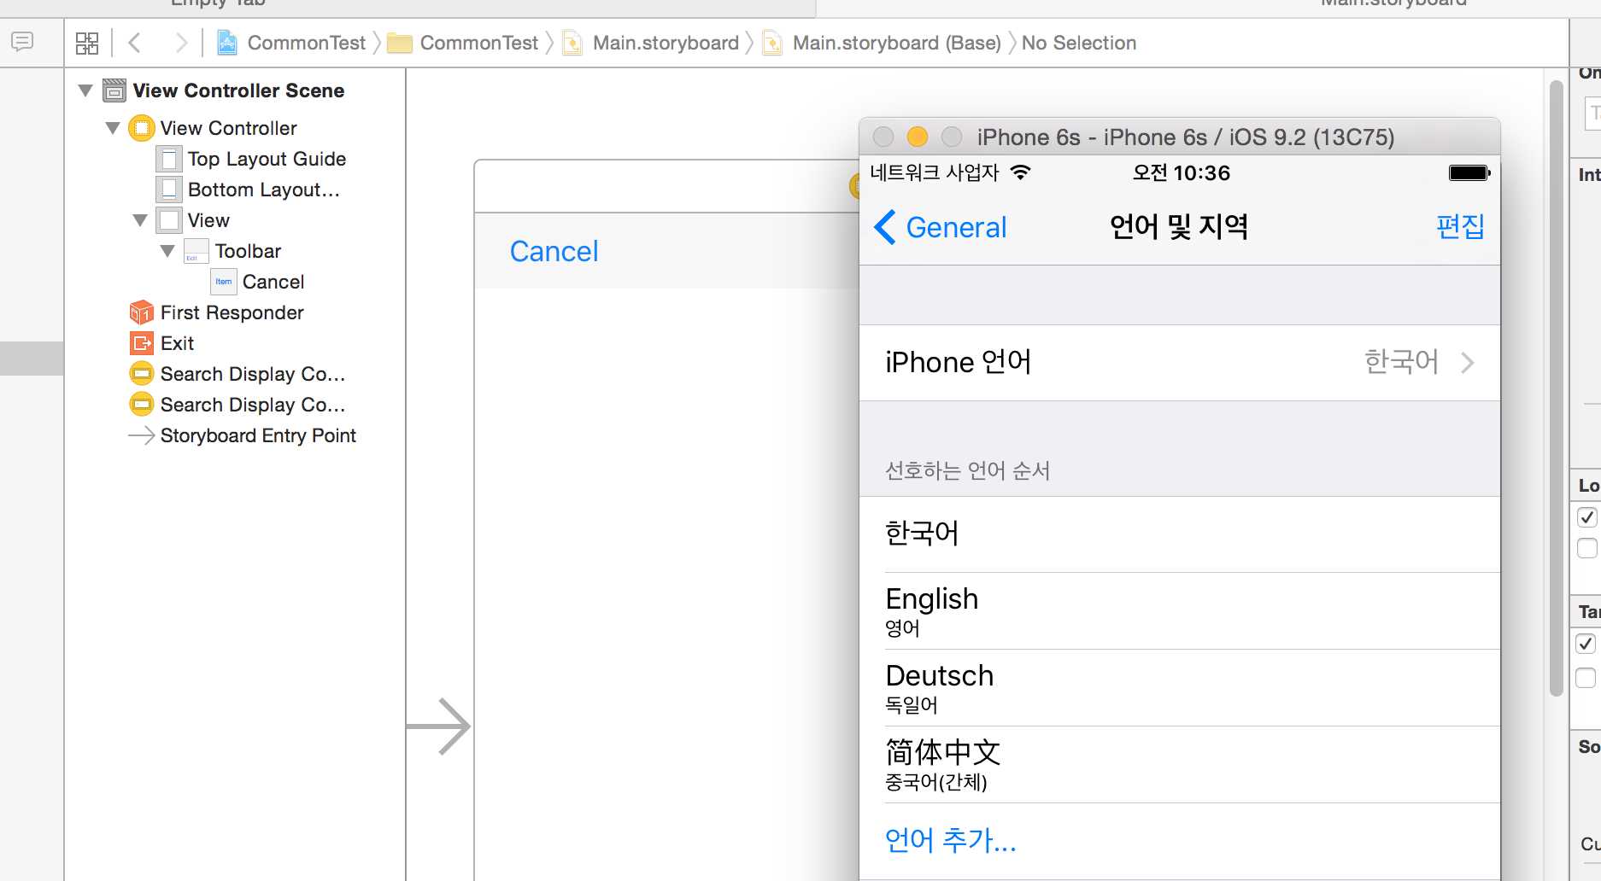Image resolution: width=1601 pixels, height=881 pixels.
Task: Click the Cancel button on storyboard canvas
Action: pyautogui.click(x=554, y=251)
